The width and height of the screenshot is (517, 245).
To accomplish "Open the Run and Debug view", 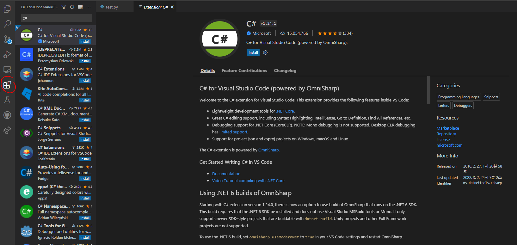I will point(7,54).
